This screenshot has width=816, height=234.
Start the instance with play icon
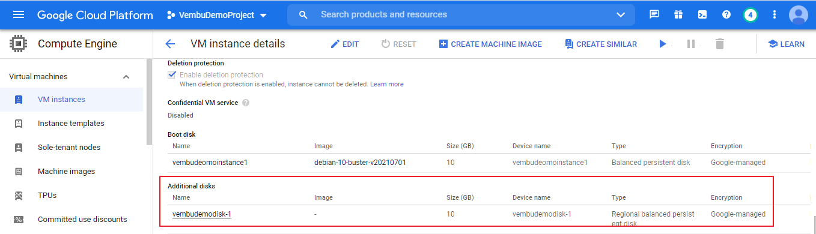pyautogui.click(x=663, y=44)
